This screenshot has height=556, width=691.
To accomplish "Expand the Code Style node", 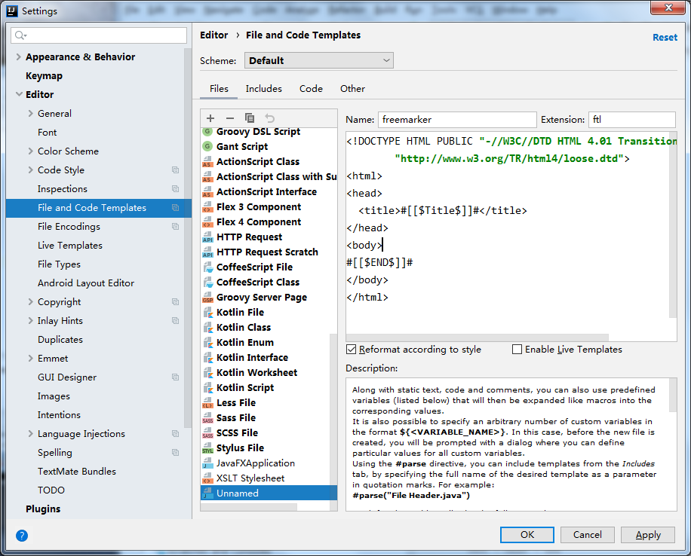I will tap(30, 170).
